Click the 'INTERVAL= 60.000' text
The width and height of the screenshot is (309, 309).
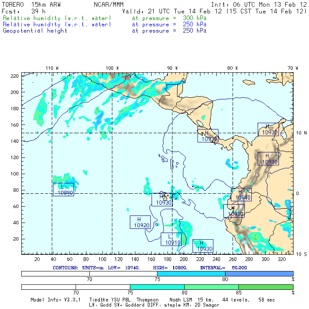(223, 268)
